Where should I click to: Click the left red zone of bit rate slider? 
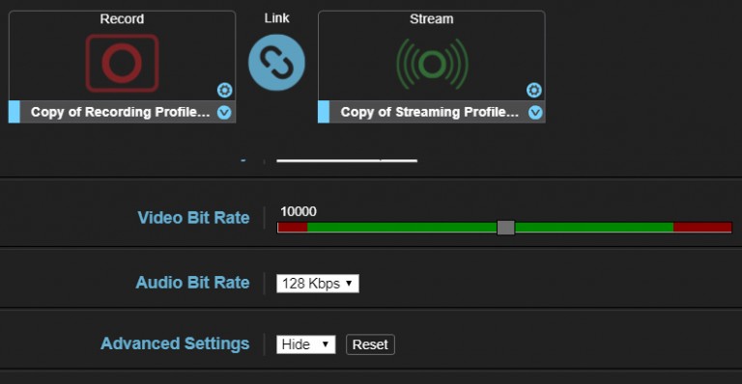click(x=293, y=227)
